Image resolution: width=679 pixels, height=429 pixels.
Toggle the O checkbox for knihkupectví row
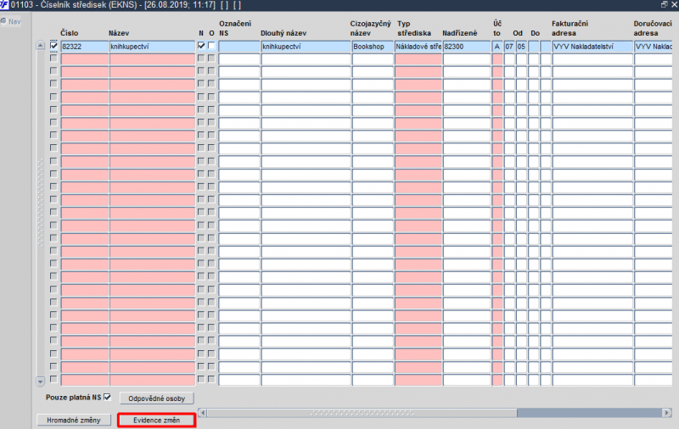(x=211, y=46)
